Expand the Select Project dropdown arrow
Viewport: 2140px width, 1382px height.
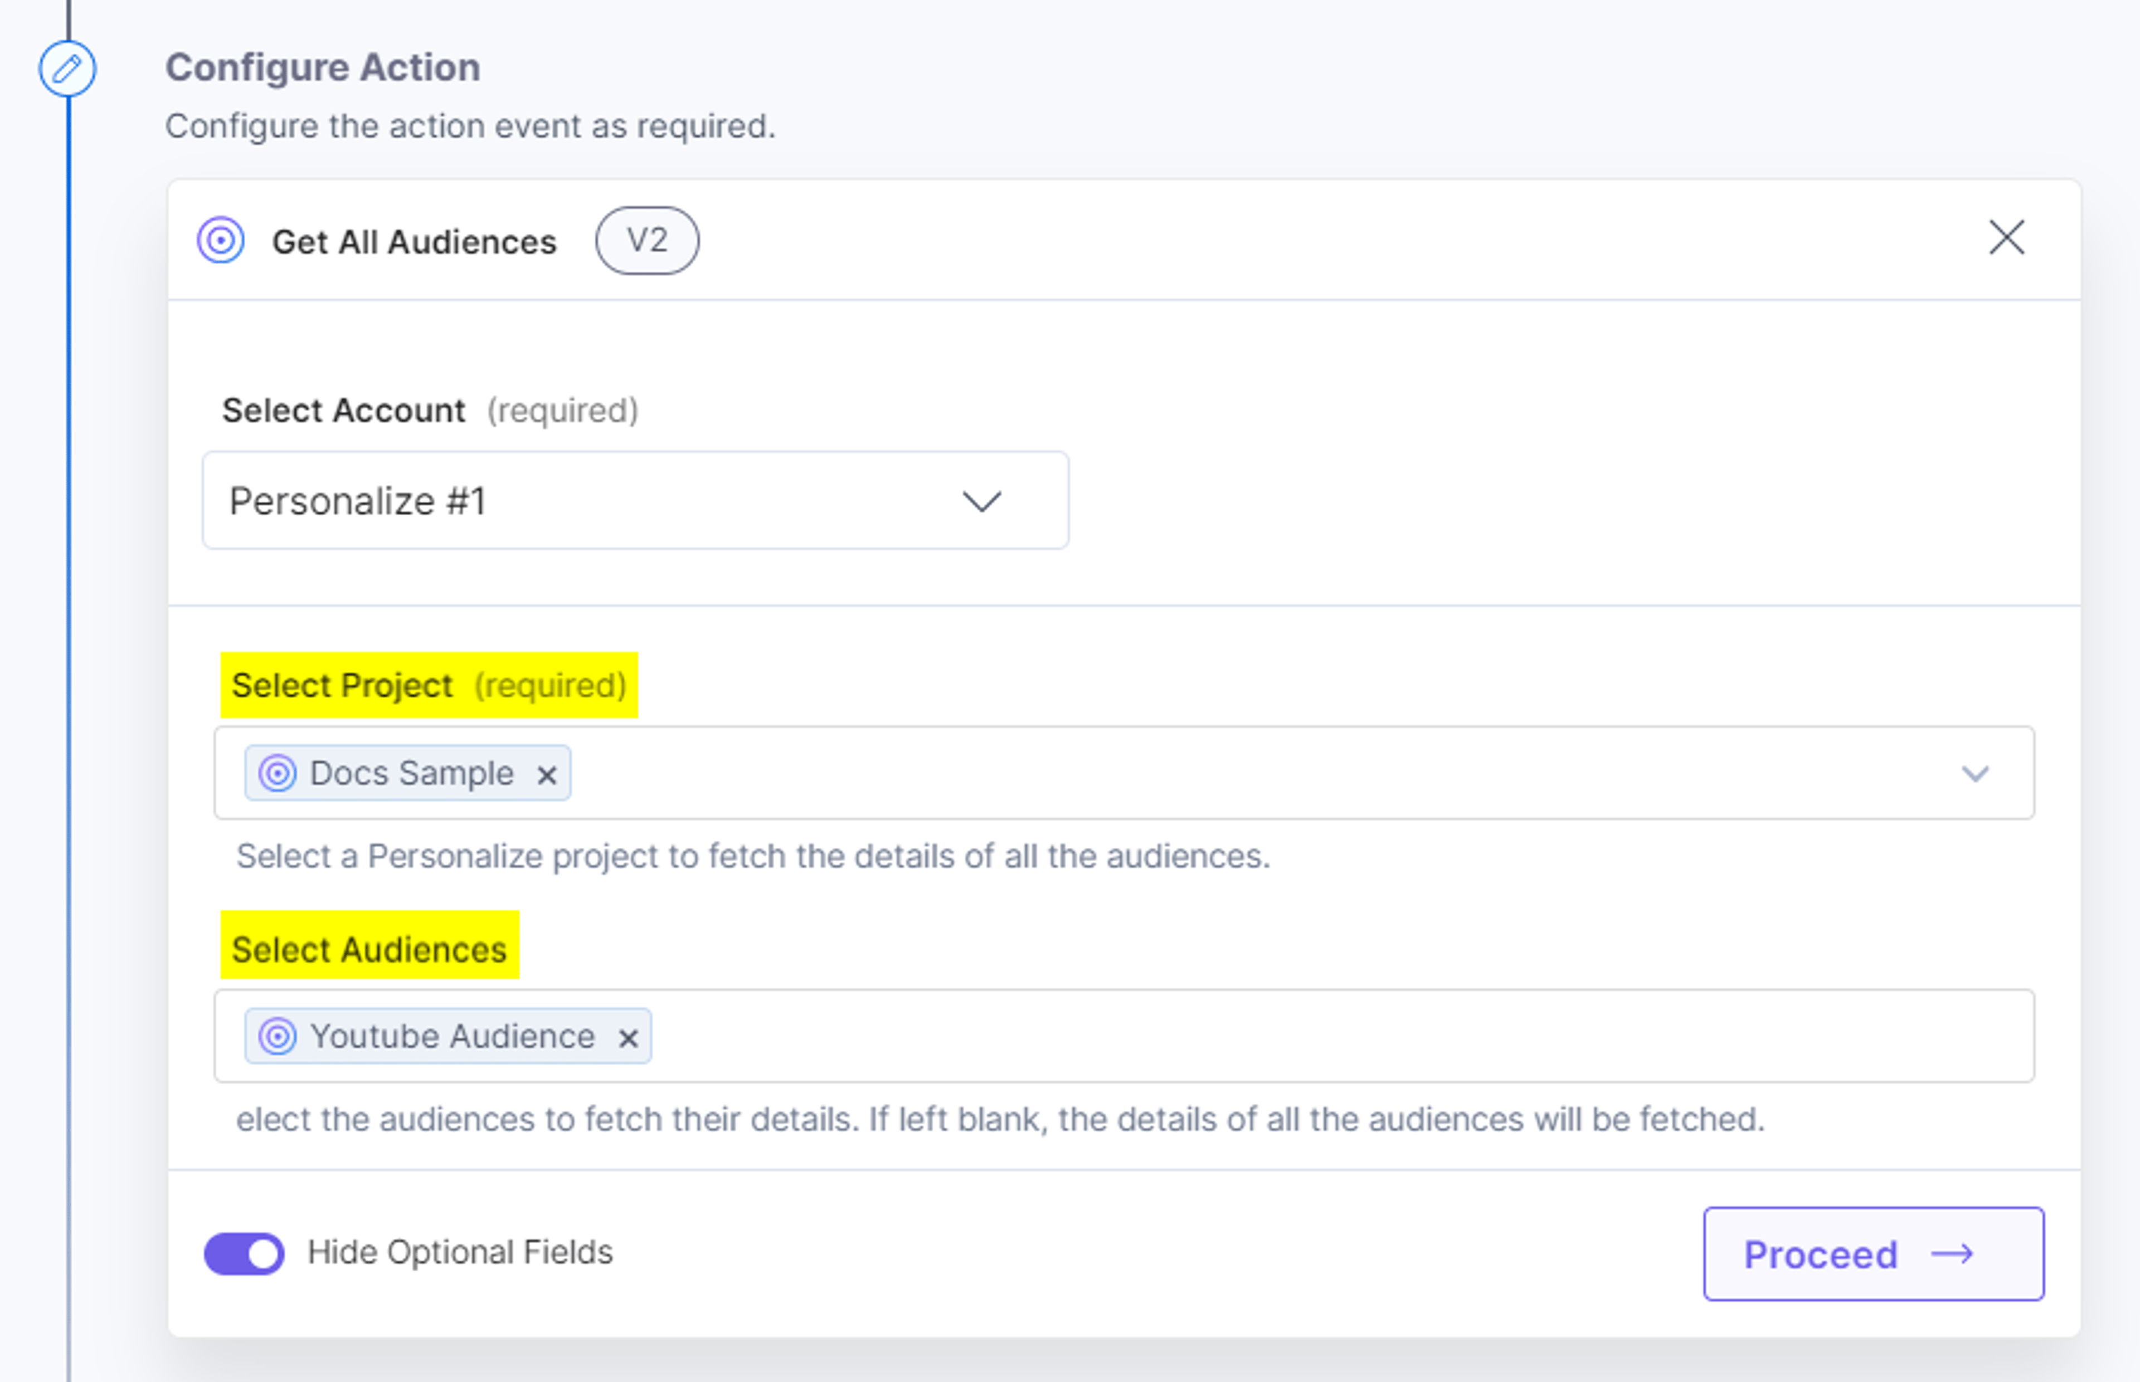[x=1975, y=774]
